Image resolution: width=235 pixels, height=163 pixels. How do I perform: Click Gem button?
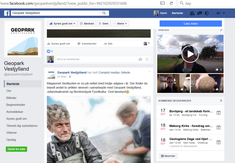pos(103,24)
